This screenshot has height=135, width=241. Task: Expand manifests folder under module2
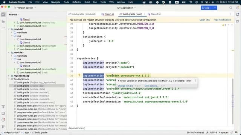[x=12, y=33]
